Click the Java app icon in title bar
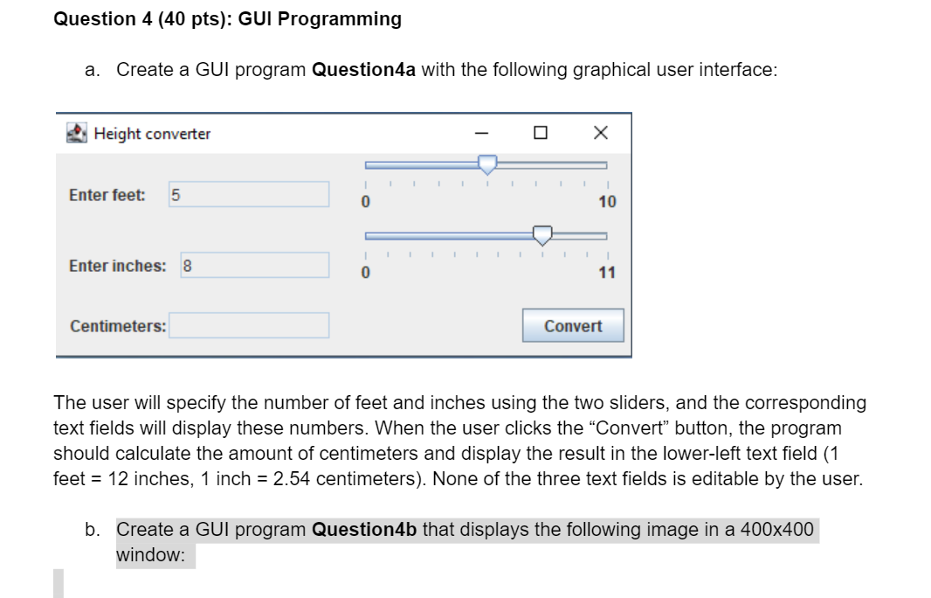The height and width of the screenshot is (598, 931). click(x=77, y=133)
